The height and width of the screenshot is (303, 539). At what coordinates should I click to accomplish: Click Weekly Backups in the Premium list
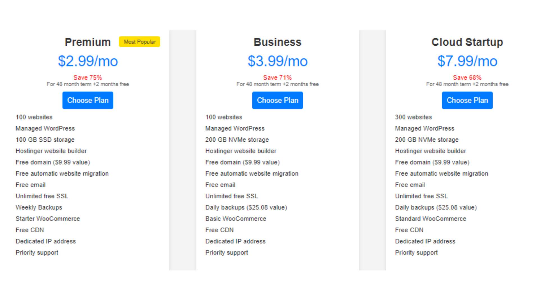pos(39,208)
